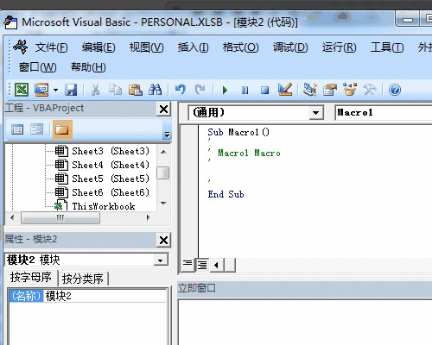Open the 调试(D) menu
Viewport: 432px width, 345px height.
coord(290,47)
